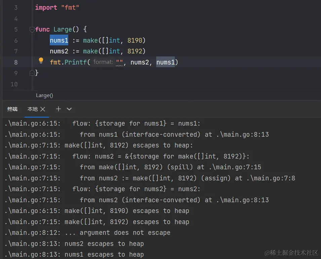
Task: Click 8192 value on code line 7
Action: tap(134, 51)
